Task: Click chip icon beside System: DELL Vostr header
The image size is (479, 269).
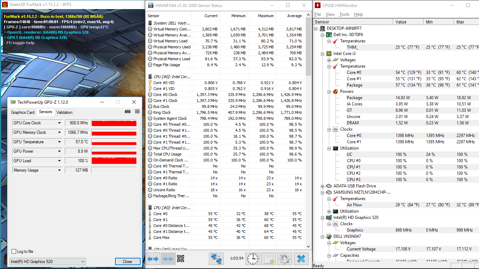Action: click(150, 23)
